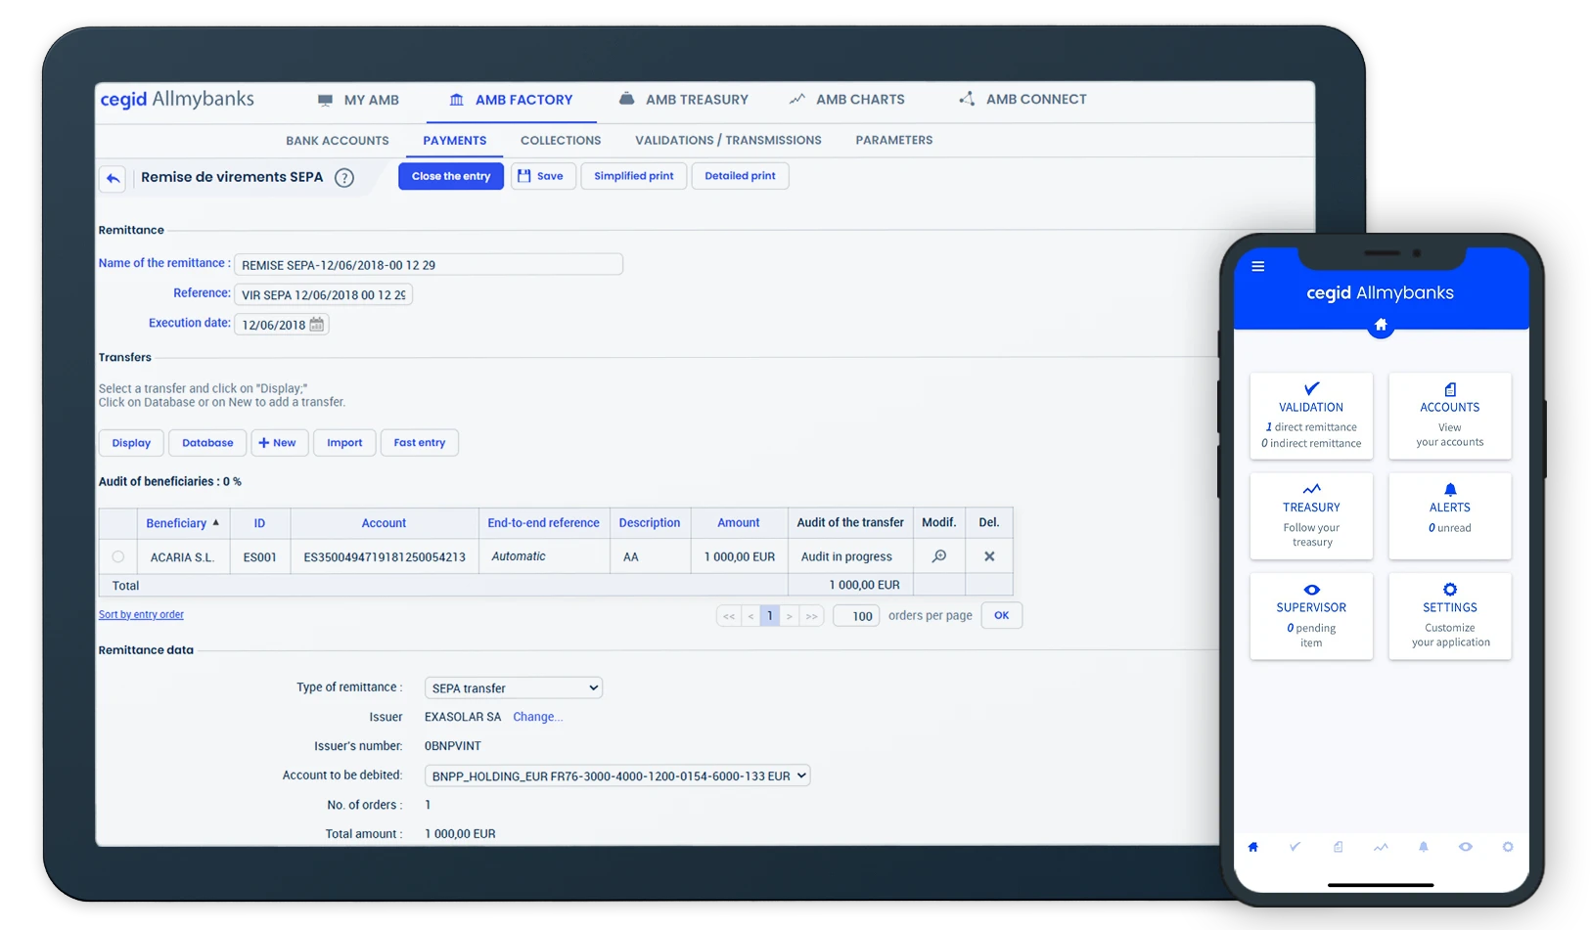The width and height of the screenshot is (1591, 930).
Task: Switch to the AMB Treasury menu
Action: pos(684,100)
